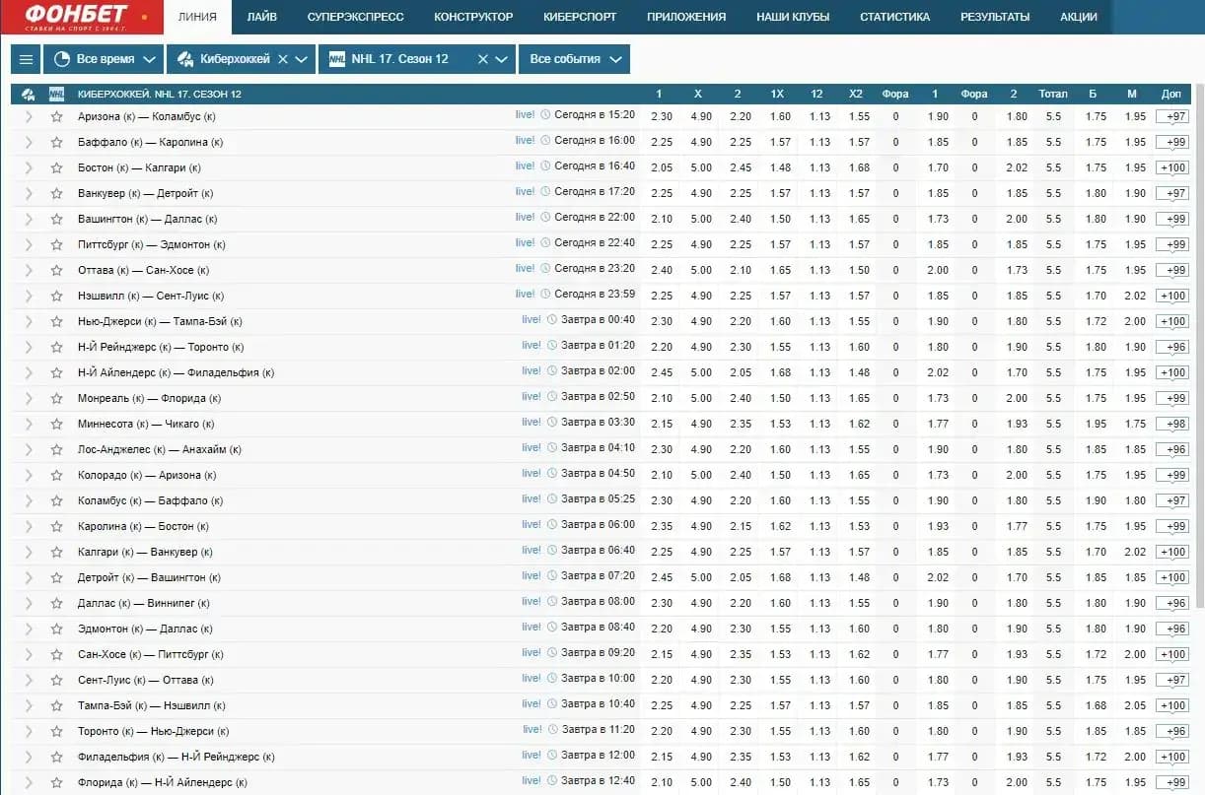The height and width of the screenshot is (795, 1205).
Task: Expand the Н-Й Айлендерс — Филадельфия row chevron
Action: pyautogui.click(x=29, y=372)
